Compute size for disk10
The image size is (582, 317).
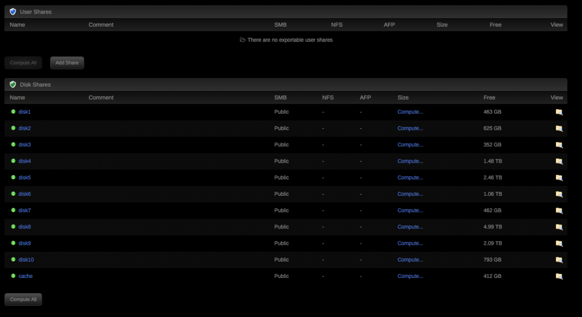pos(410,259)
